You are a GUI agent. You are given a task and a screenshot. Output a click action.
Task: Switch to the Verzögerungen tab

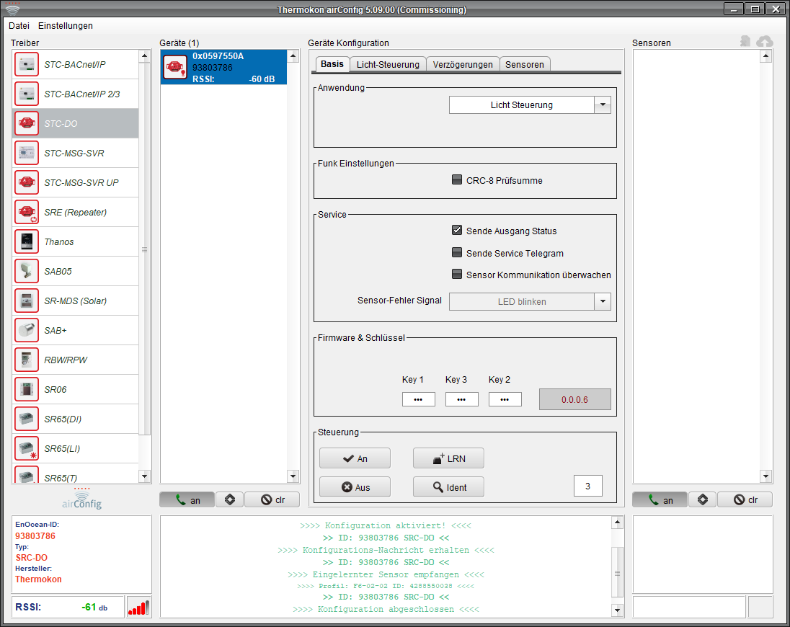pyautogui.click(x=463, y=64)
